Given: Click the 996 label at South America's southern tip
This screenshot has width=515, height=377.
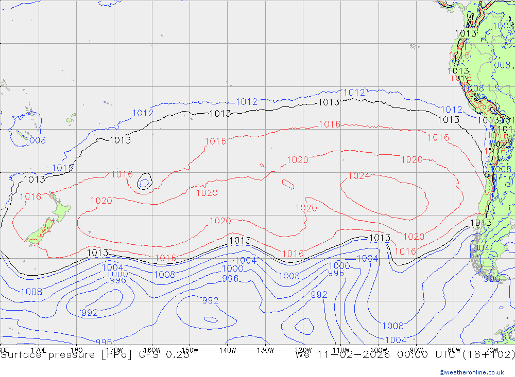Looking at the screenshot, I should (492, 279).
